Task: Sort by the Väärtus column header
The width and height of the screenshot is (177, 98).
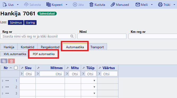Action: point(109,68)
